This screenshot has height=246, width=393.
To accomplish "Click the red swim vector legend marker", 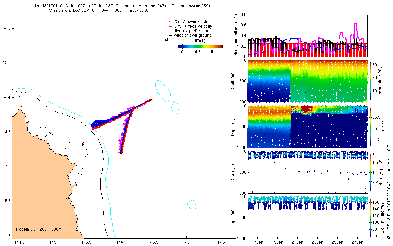I will pyautogui.click(x=170, y=22).
